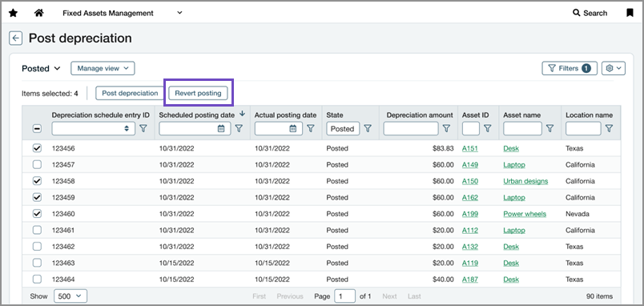Click the $83.83 amount cell
The width and height of the screenshot is (644, 306).
tap(443, 148)
